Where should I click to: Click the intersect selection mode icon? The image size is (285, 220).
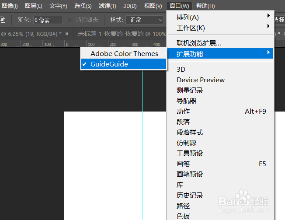coord(3,20)
